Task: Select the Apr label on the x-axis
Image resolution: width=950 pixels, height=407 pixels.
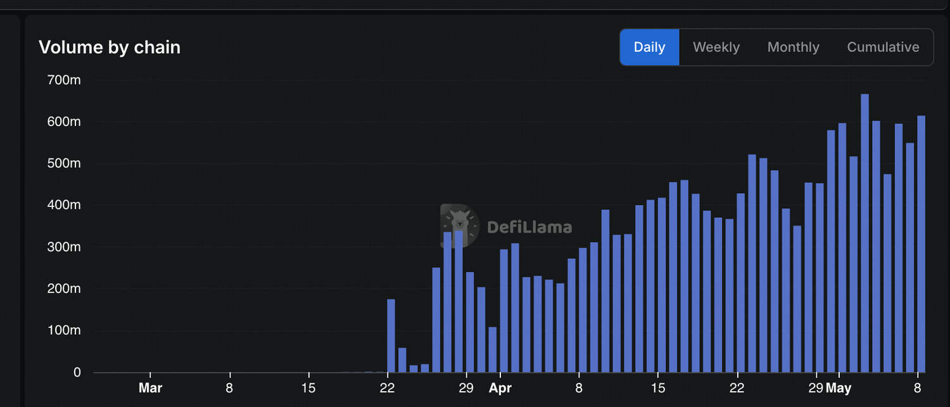Action: point(500,388)
